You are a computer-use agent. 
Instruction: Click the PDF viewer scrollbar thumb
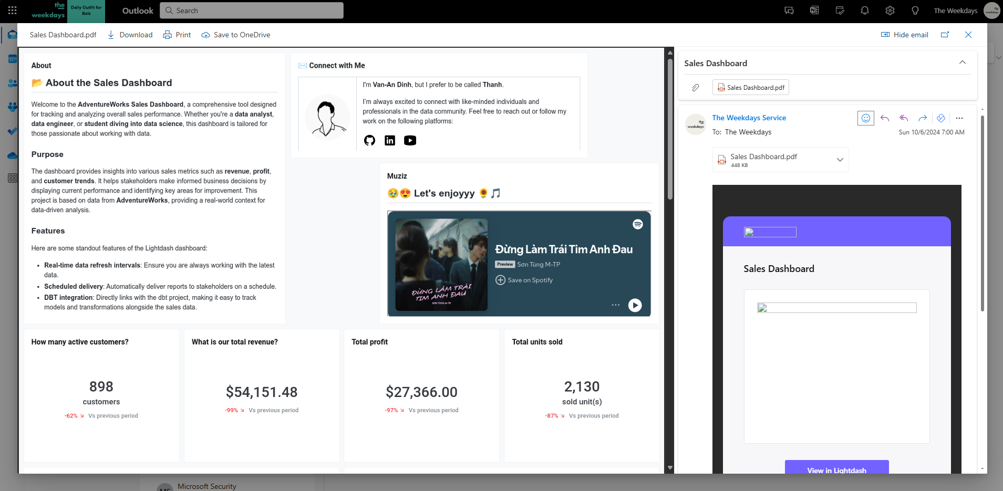coord(670,129)
